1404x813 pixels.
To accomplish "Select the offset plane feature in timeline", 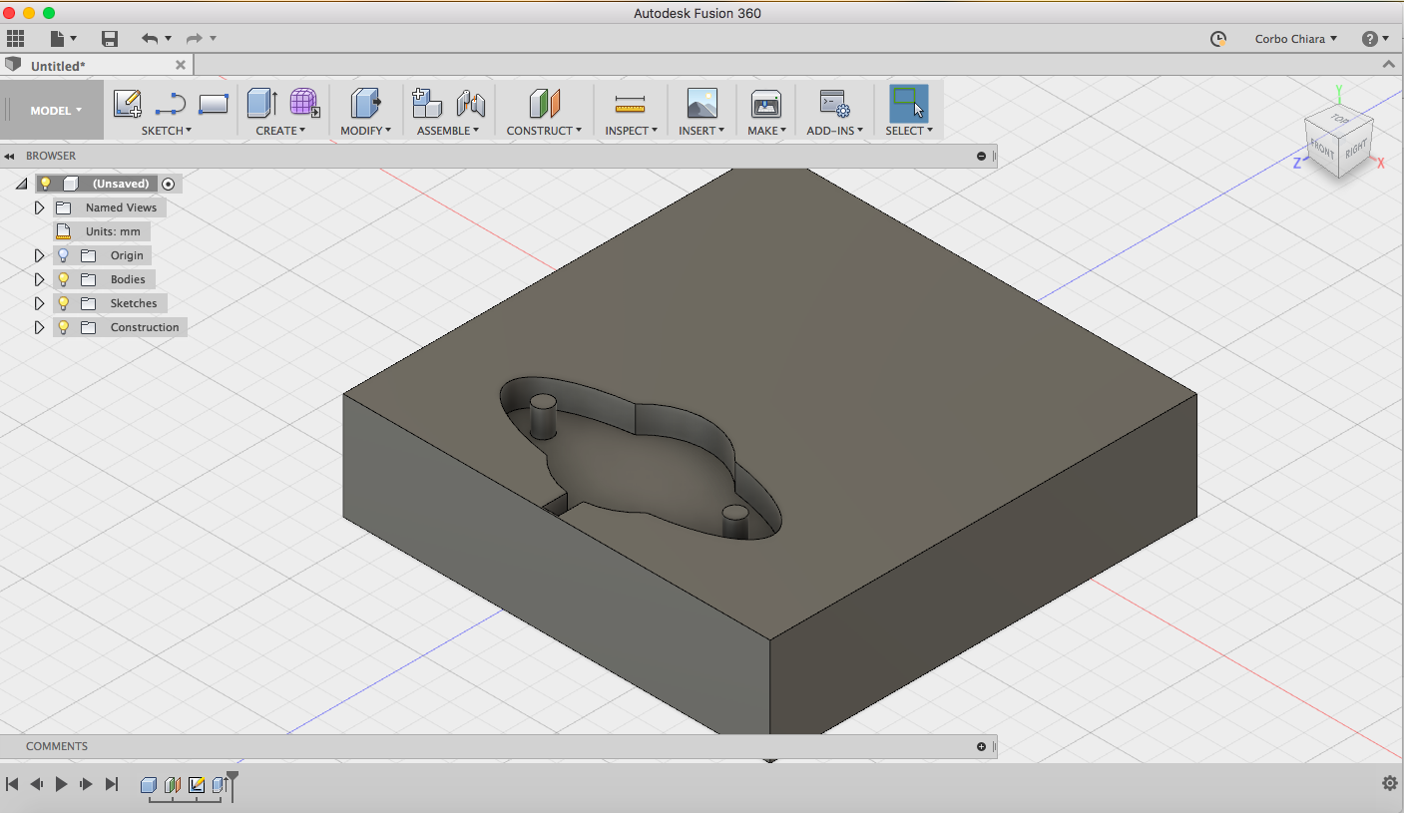I will pos(173,785).
